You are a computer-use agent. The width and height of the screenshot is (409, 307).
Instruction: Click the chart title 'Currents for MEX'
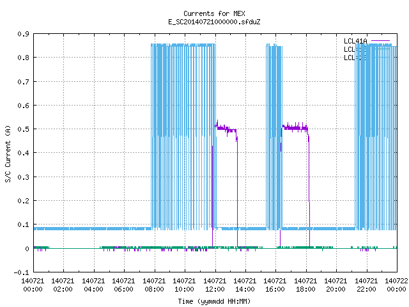[214, 13]
